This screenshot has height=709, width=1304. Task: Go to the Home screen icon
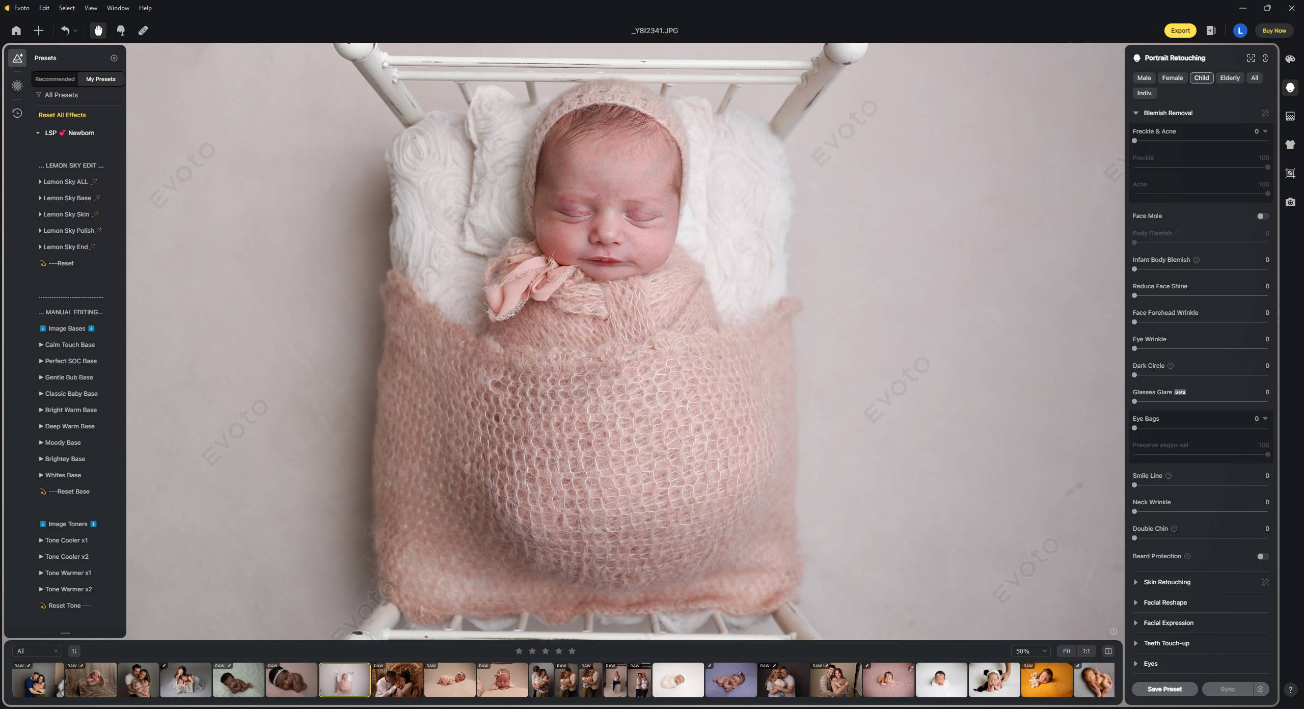click(16, 31)
